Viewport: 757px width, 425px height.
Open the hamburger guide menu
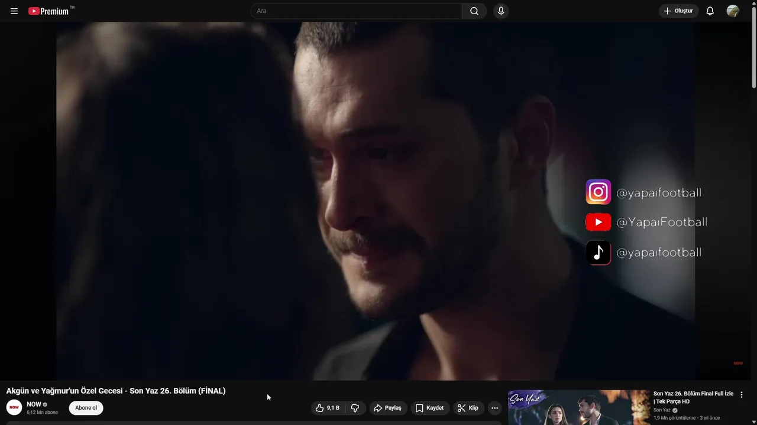point(14,11)
